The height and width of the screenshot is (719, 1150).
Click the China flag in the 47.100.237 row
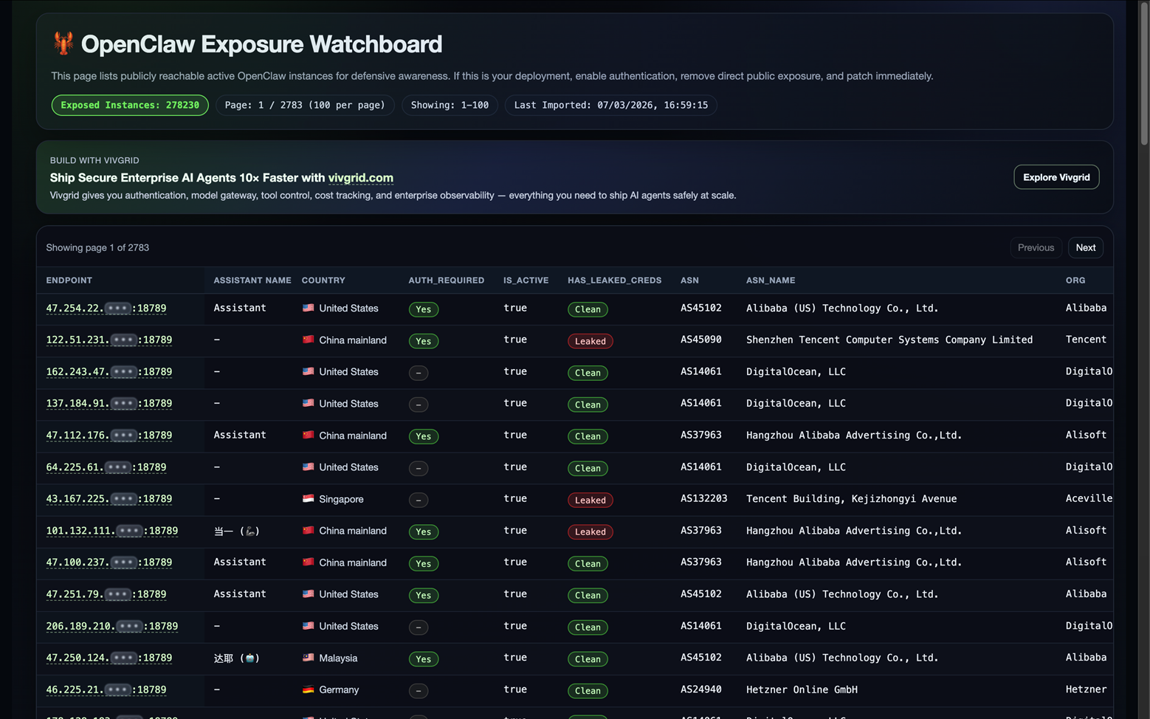(309, 562)
